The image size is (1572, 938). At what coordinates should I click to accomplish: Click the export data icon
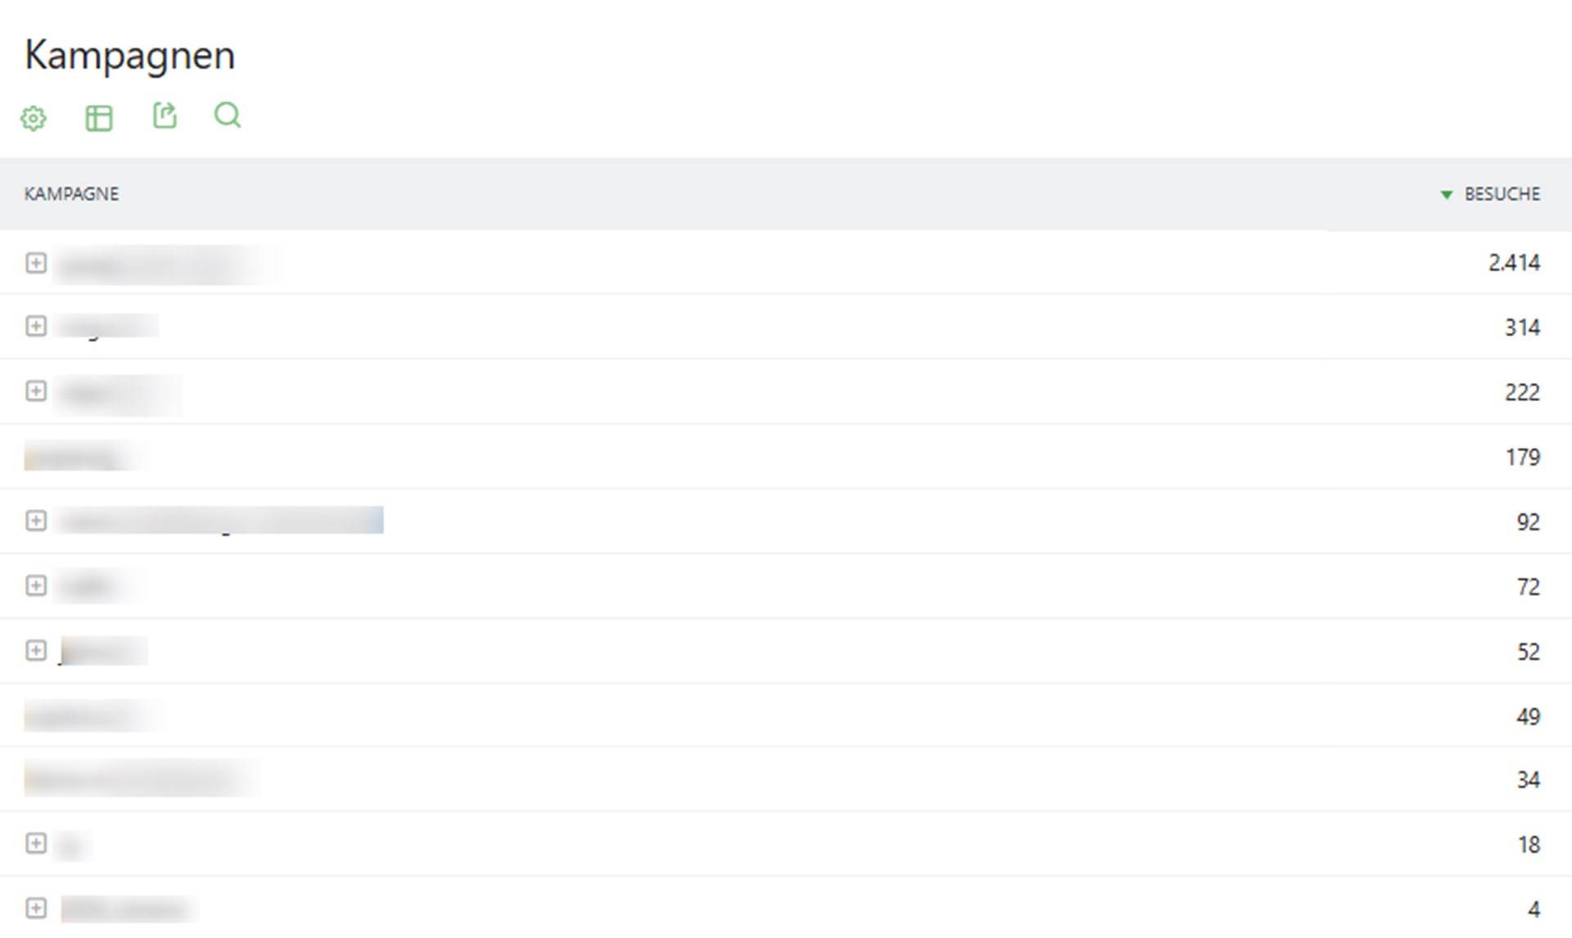165,115
